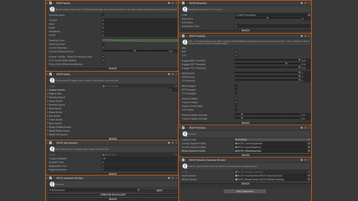Viewport: 358px width, 201px height.
Task: Open more options menu of RCCP Audio
Action: (x=176, y=74)
